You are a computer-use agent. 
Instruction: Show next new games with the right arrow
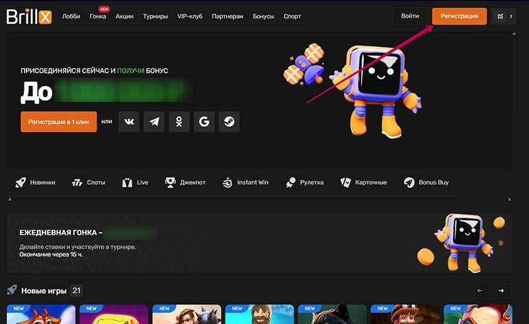501,290
